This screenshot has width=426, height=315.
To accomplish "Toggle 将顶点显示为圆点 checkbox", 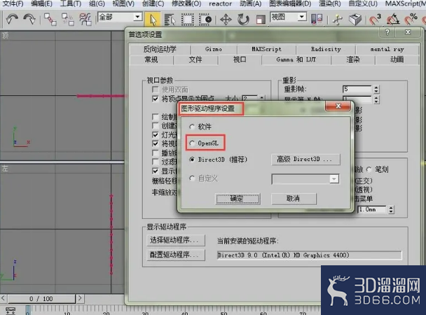I will (156, 99).
